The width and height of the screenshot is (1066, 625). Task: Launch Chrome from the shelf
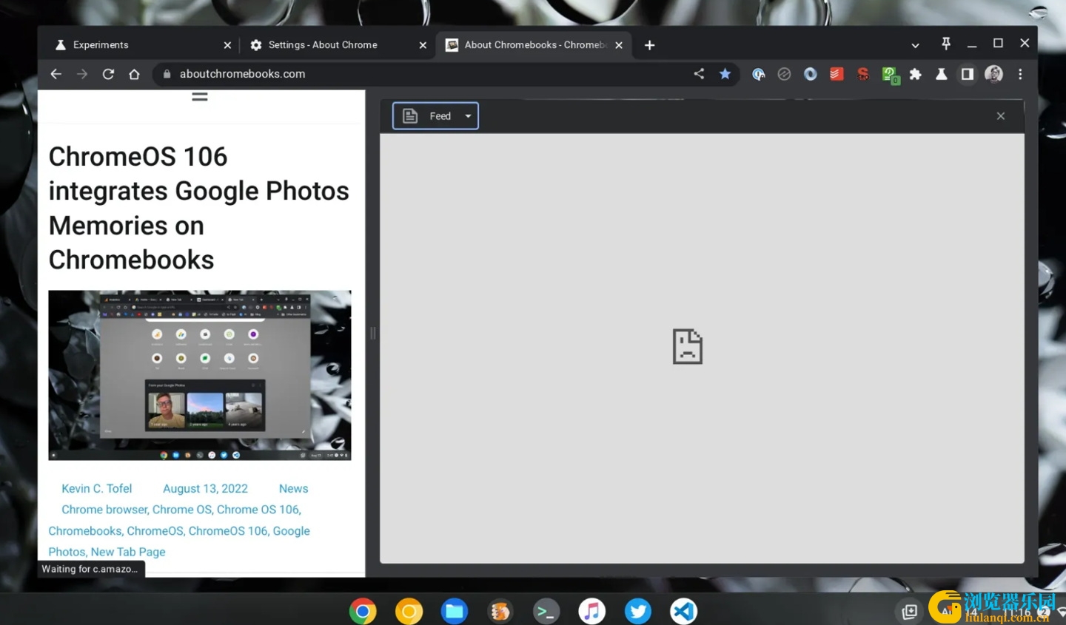pyautogui.click(x=363, y=611)
